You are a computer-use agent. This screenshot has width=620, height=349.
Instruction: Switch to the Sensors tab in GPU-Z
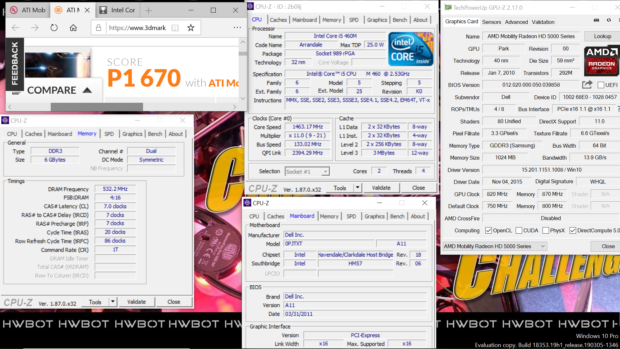pos(491,22)
